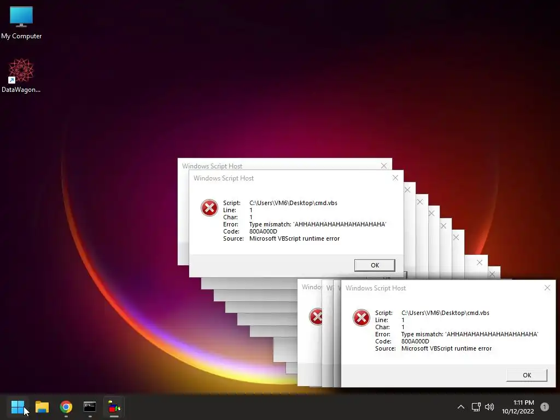Viewport: 560px width, 420px height.
Task: Launch File Explorer from the taskbar
Action: 42,407
